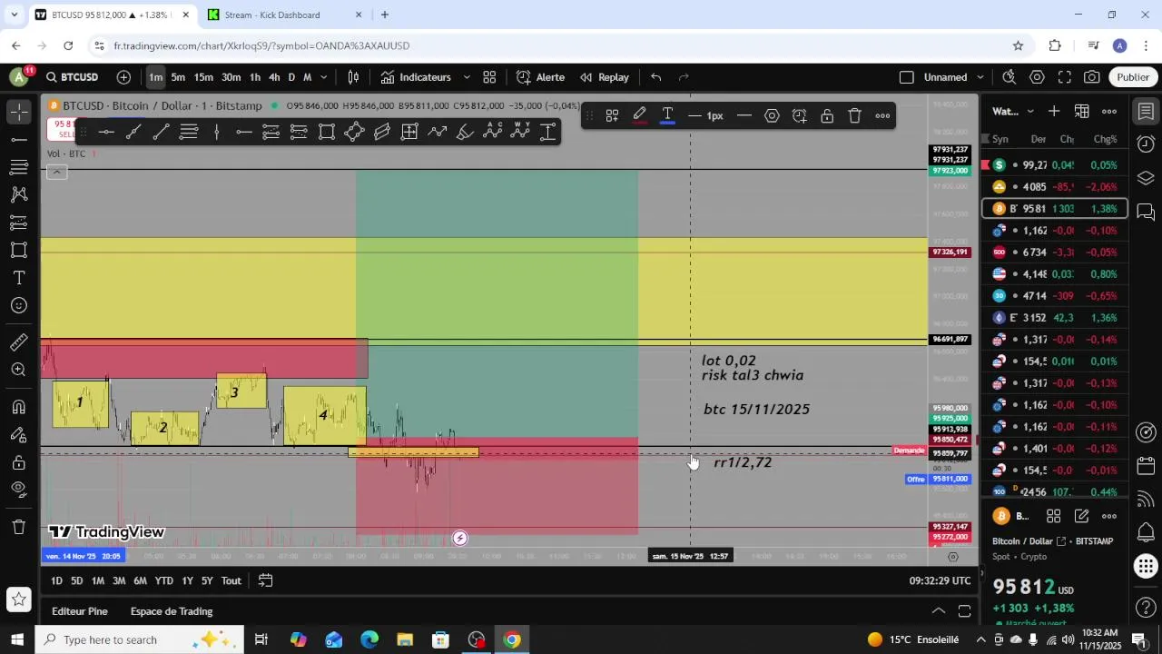The width and height of the screenshot is (1162, 654).
Task: Switch to the 15m timeframe
Action: point(203,77)
